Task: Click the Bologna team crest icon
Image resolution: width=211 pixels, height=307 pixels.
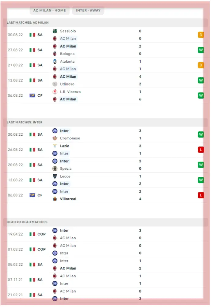Action: pos(55,54)
